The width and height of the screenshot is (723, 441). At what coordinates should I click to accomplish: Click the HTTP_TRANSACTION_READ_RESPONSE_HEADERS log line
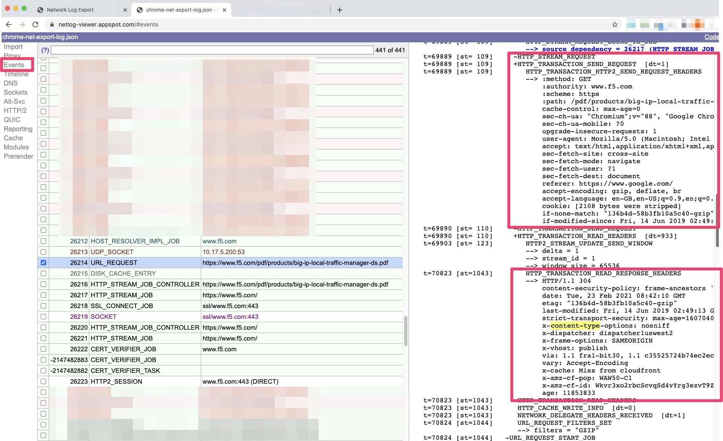(603, 273)
